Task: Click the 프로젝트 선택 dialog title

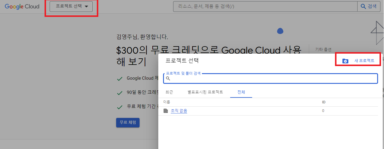Action: [182, 60]
